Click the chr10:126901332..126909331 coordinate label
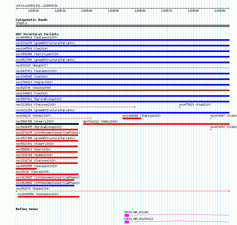 [x=37, y=6]
